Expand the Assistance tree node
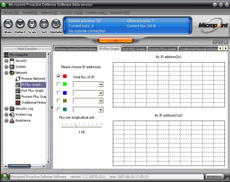 (x=6, y=120)
